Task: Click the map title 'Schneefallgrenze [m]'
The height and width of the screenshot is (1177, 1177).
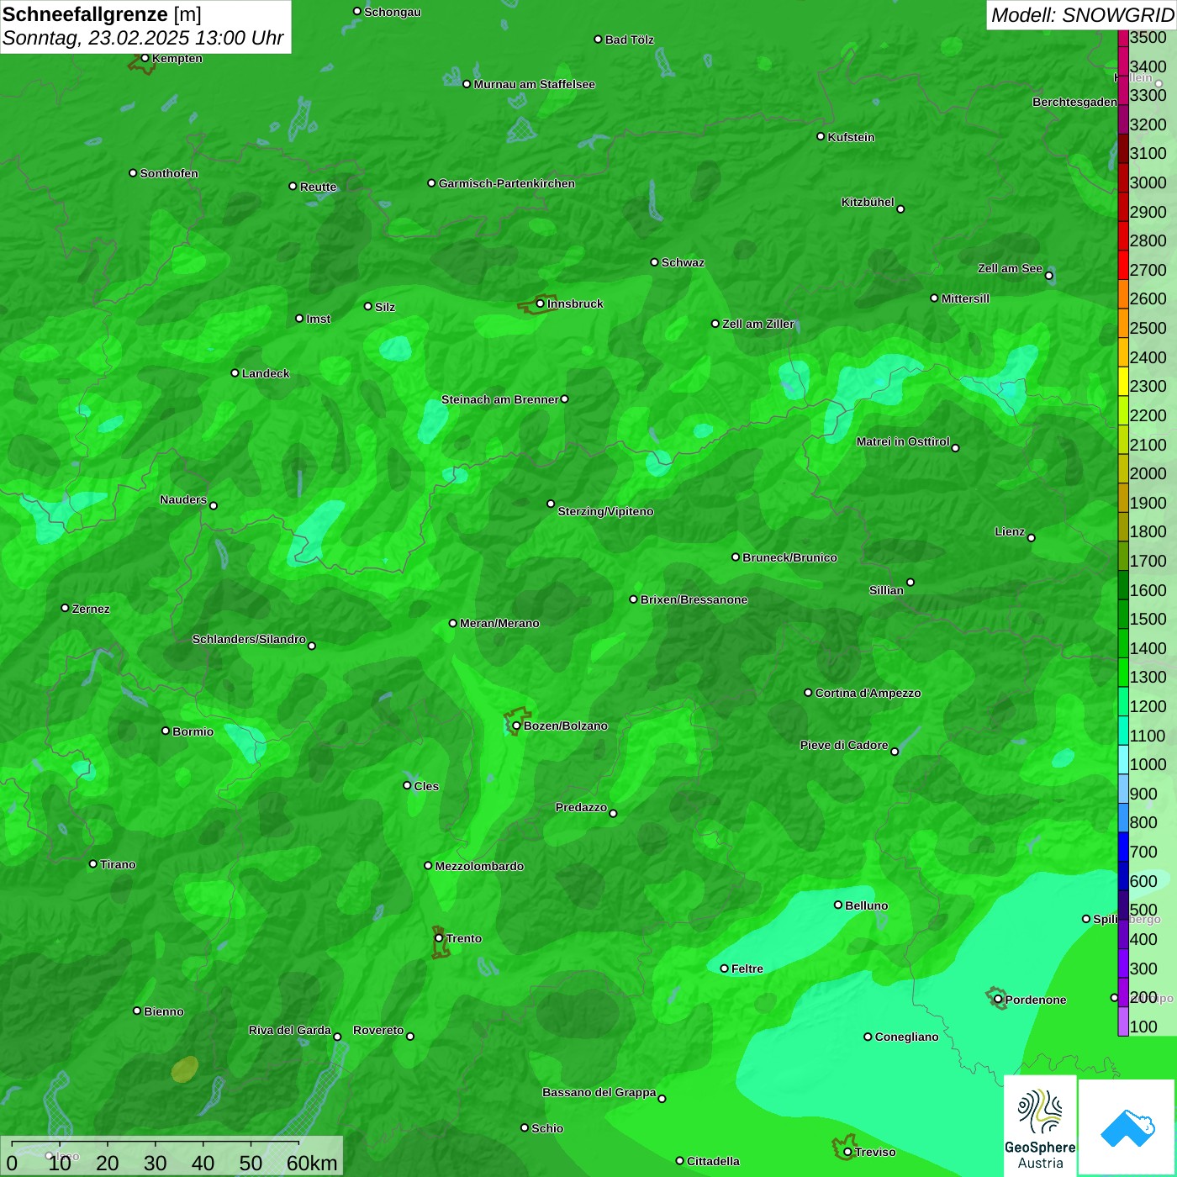Action: (x=102, y=14)
